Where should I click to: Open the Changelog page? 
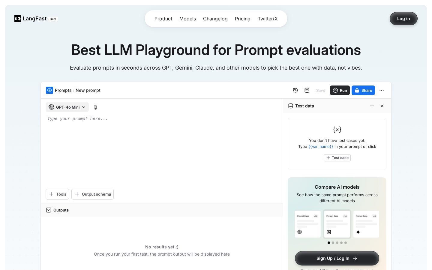[215, 19]
